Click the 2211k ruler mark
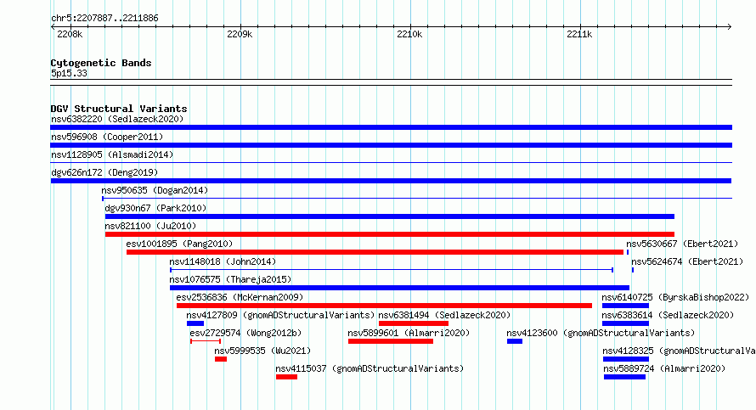Image resolution: width=756 pixels, height=410 pixels. tap(579, 34)
